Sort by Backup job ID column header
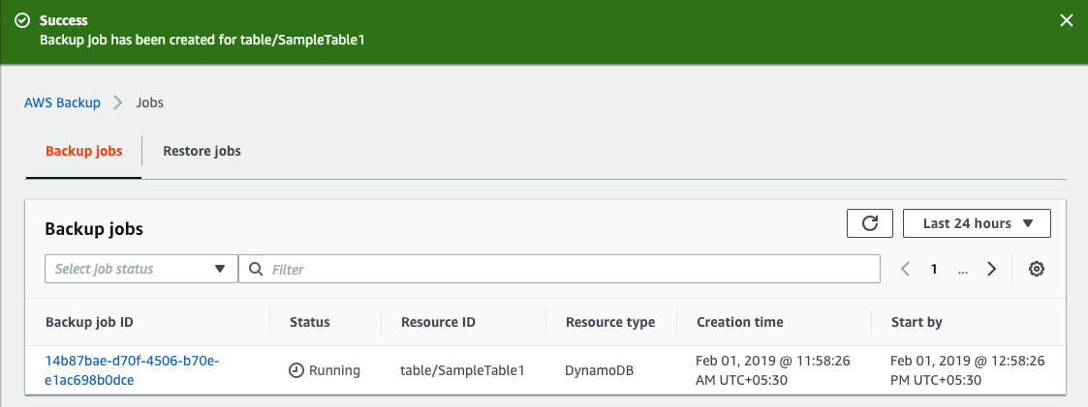1088x407 pixels. pos(89,322)
